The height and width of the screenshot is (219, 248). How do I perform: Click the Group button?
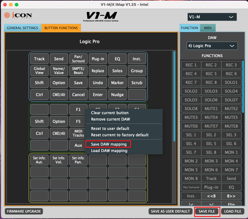[x=137, y=70]
